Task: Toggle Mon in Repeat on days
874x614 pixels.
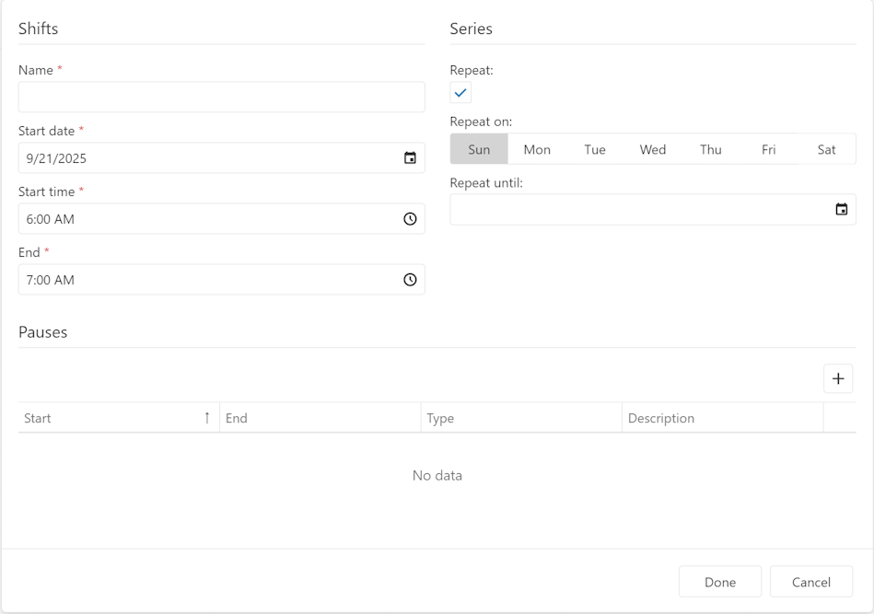Action: click(537, 149)
